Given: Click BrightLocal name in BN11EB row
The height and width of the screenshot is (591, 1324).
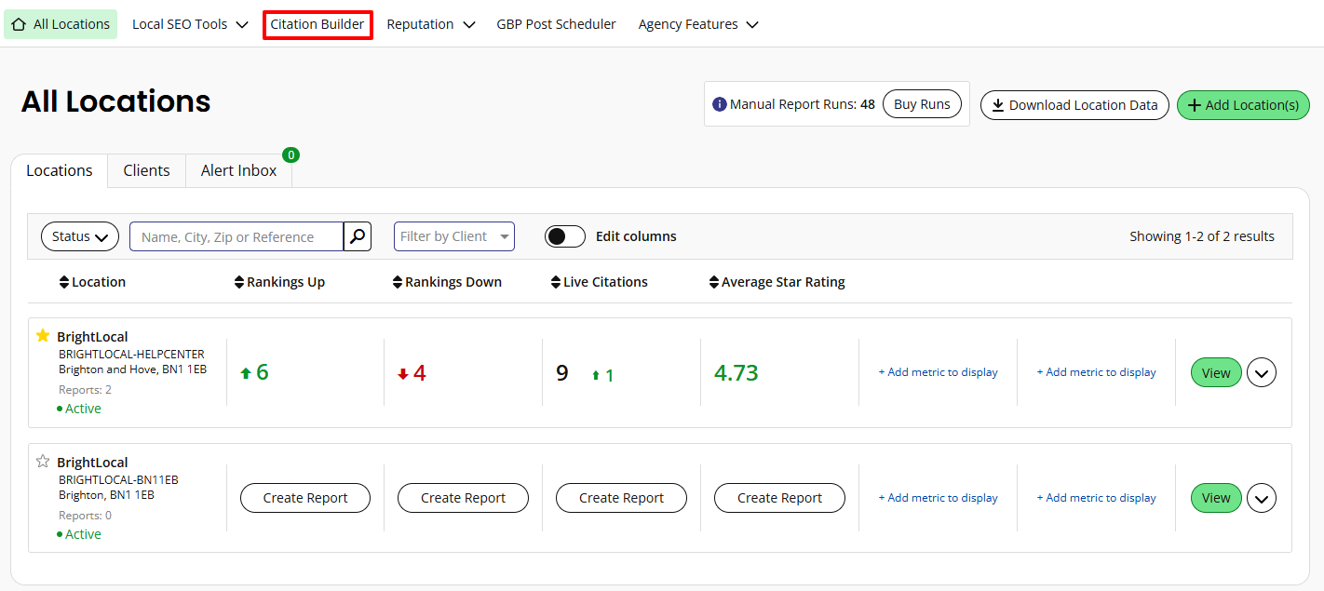Looking at the screenshot, I should pyautogui.click(x=92, y=463).
